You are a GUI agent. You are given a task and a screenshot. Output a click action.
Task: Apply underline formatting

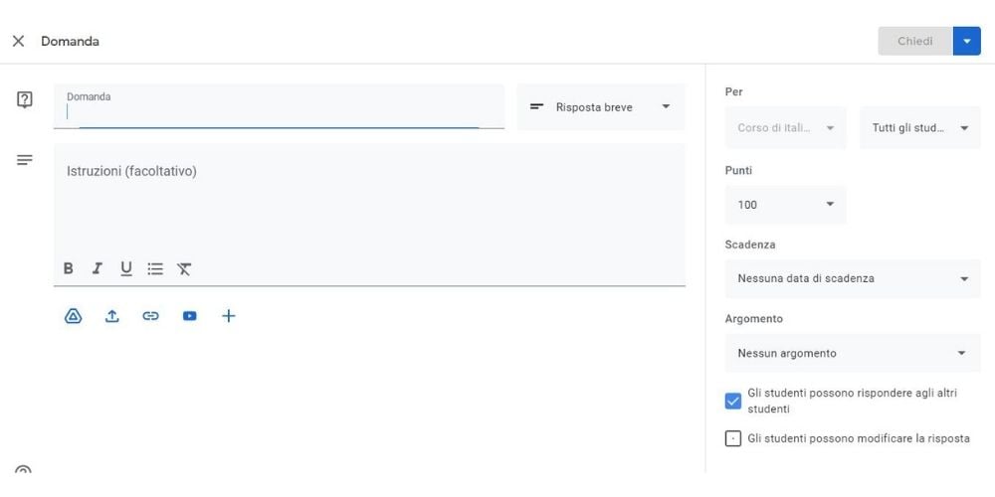coord(126,269)
